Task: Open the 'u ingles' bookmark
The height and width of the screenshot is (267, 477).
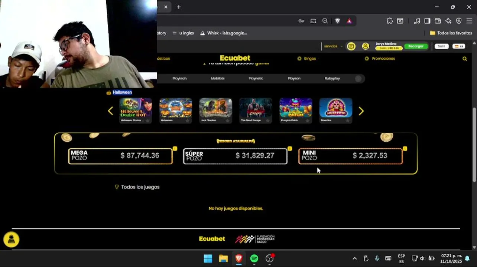Action: coord(183,33)
